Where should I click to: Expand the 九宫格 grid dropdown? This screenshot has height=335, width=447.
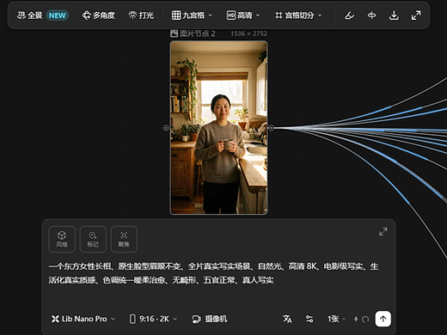[192, 15]
